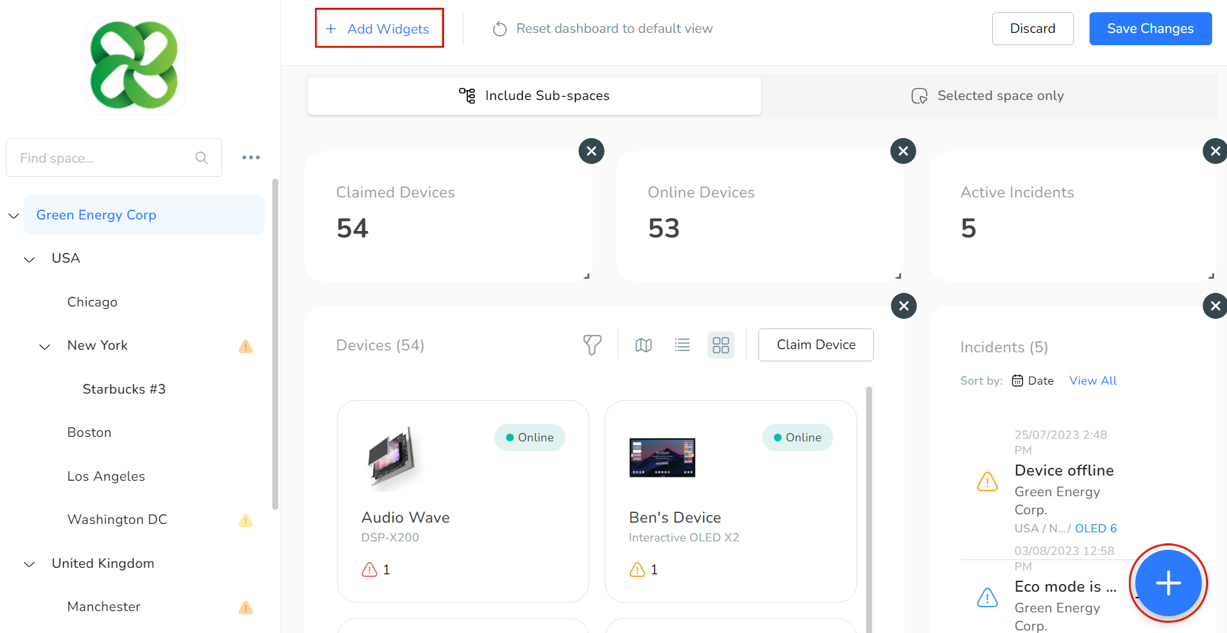The image size is (1227, 633).
Task: Switch devices to list view
Action: point(682,345)
